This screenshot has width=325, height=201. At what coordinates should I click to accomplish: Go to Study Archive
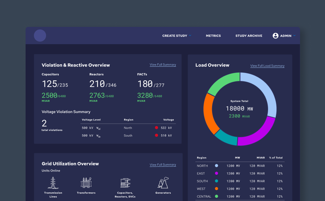click(249, 36)
